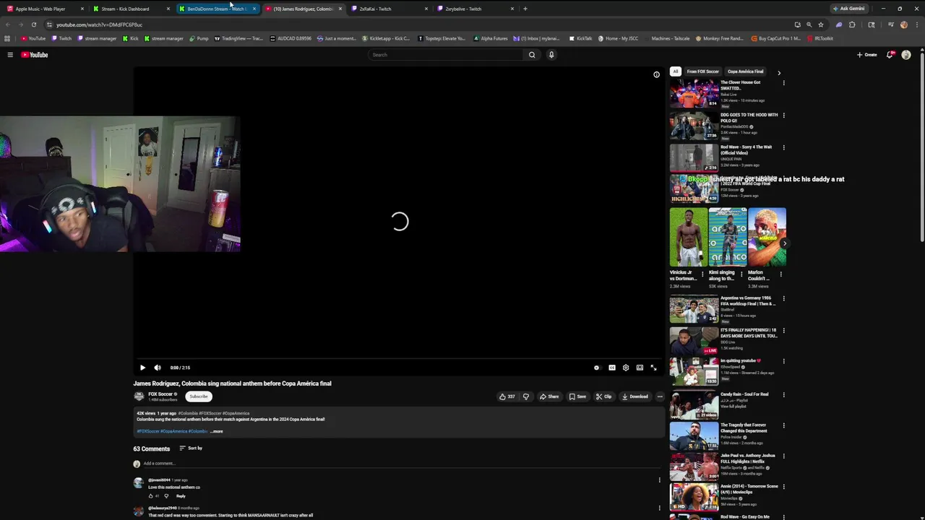Open options for The Clover House video

[783, 83]
